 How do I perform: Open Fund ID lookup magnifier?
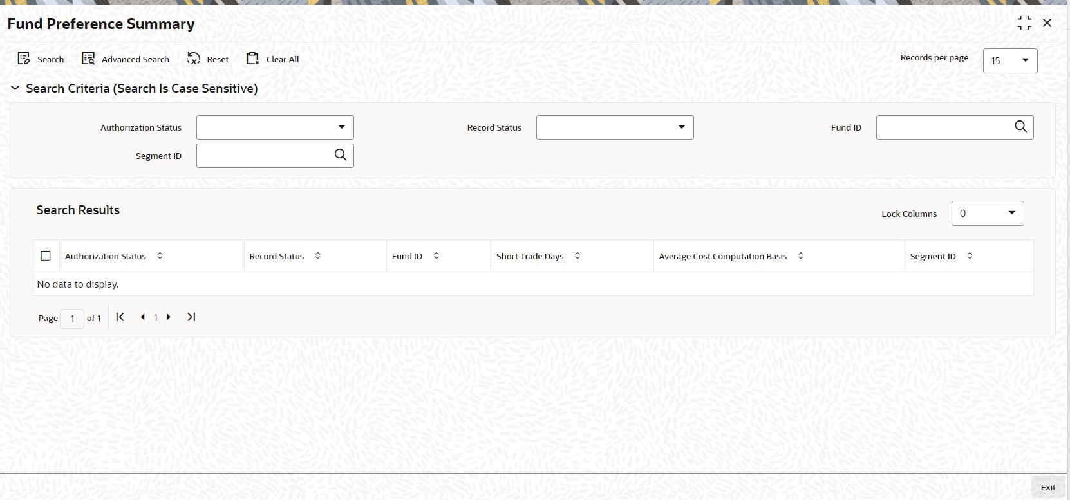click(x=1020, y=127)
